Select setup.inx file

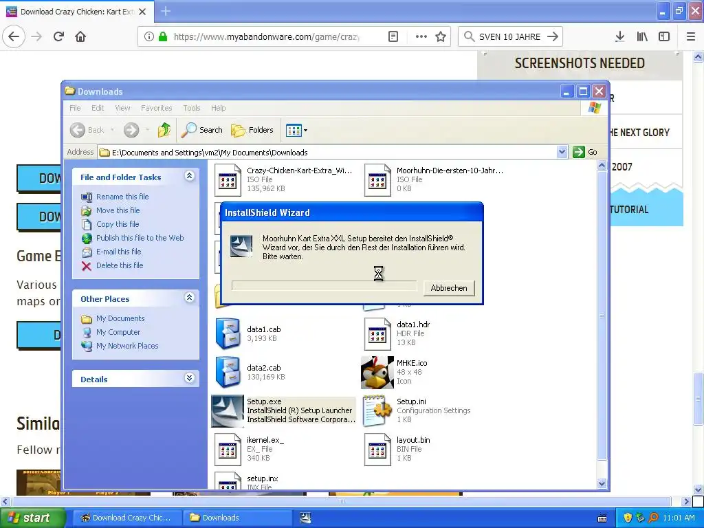pyautogui.click(x=247, y=481)
